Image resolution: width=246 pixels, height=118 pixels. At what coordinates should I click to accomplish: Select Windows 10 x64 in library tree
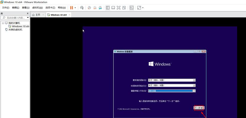pyautogui.click(x=20, y=26)
